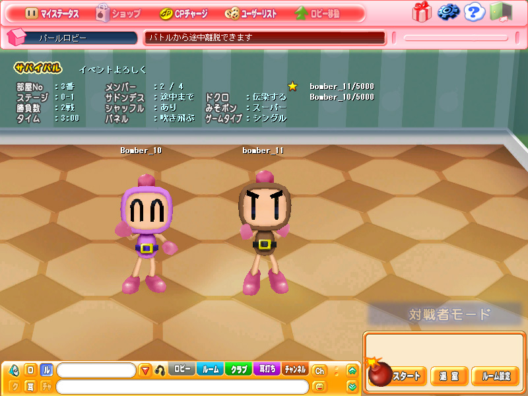
Task: Click the chat target name field
Action: [96, 370]
